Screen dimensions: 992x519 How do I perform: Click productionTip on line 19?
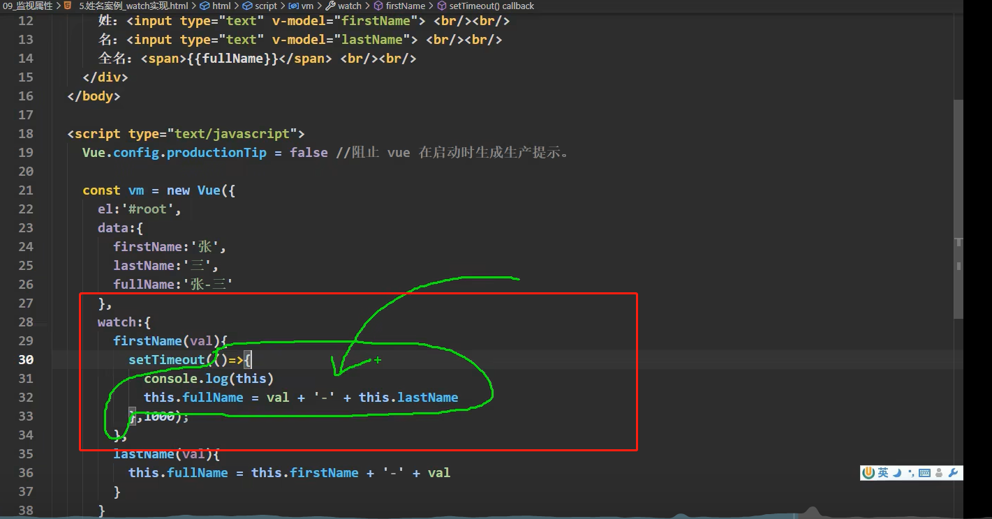pos(217,152)
